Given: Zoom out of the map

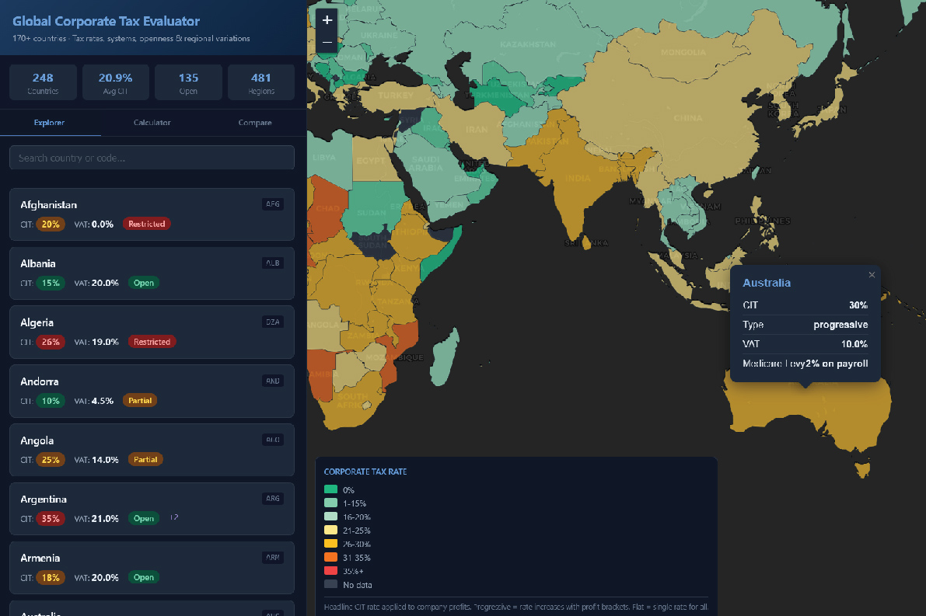Looking at the screenshot, I should point(327,42).
